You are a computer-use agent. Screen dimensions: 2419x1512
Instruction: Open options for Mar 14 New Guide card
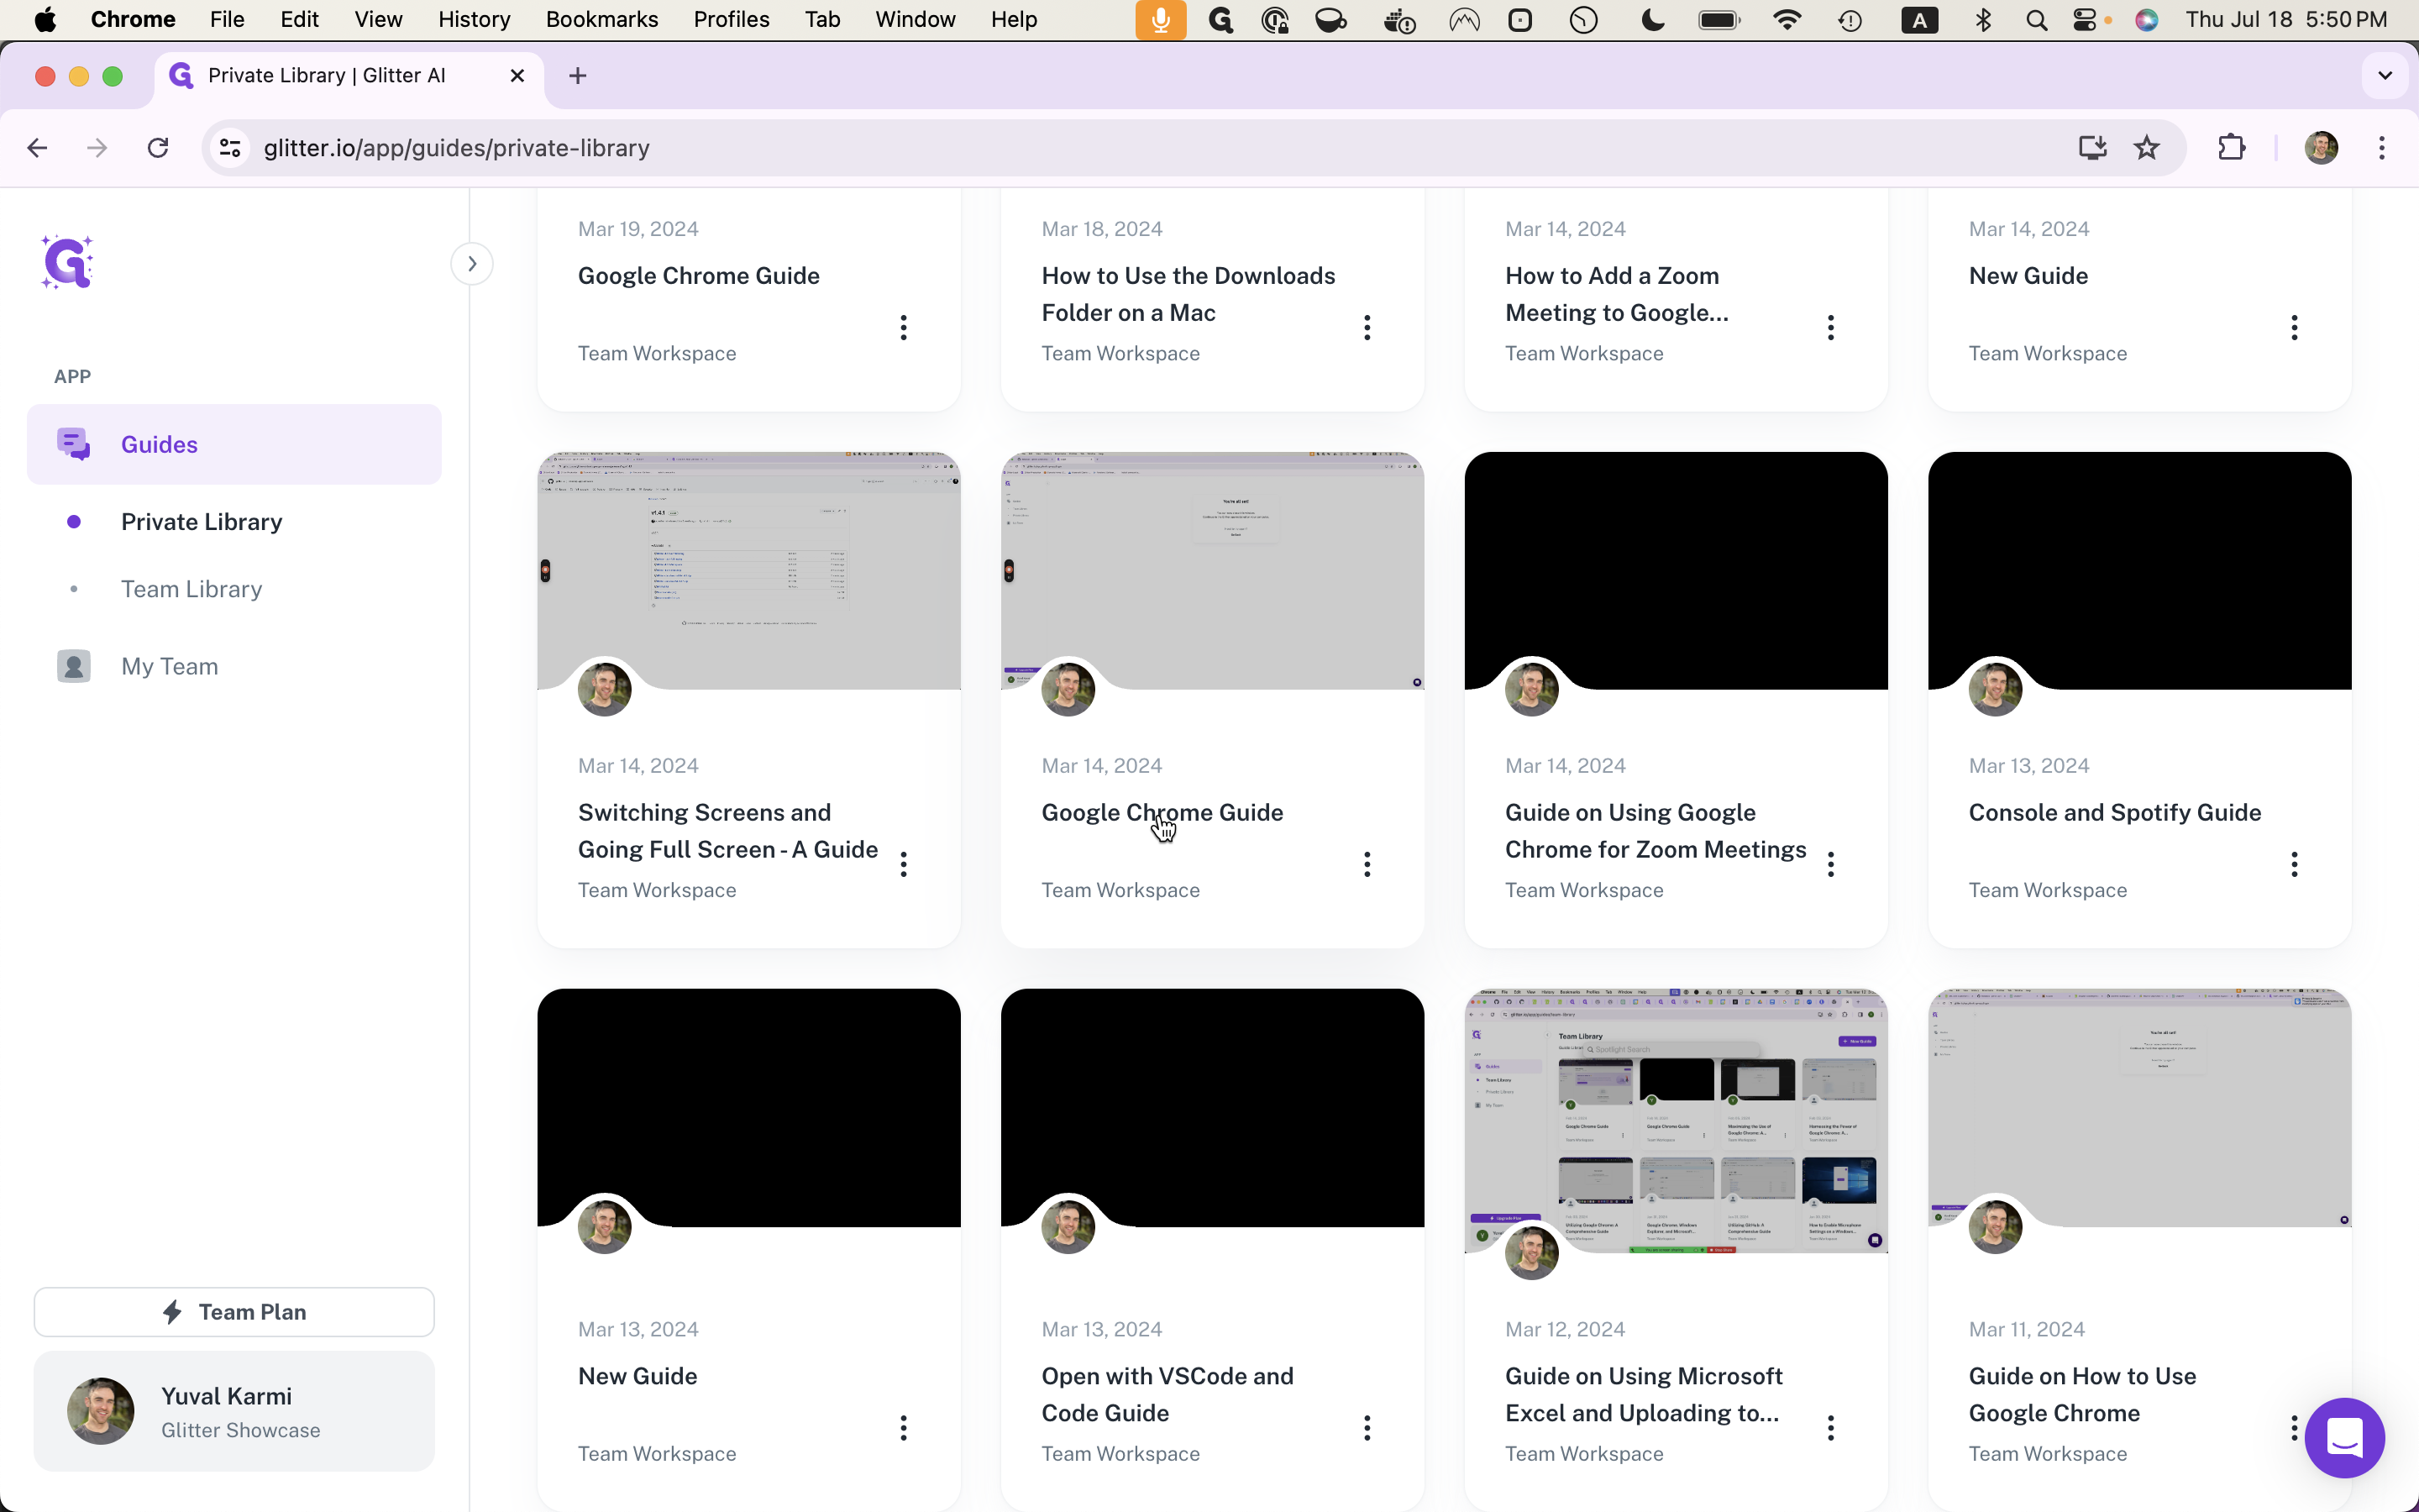point(2295,328)
